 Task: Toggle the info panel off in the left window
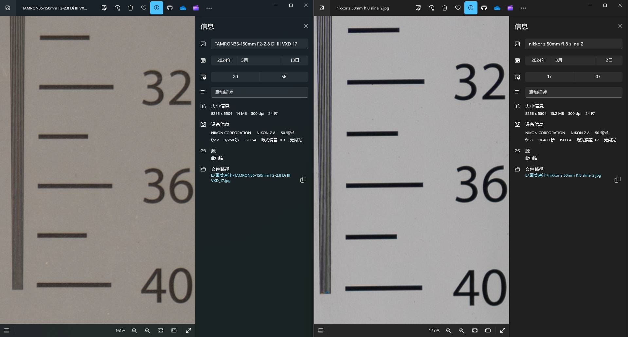[157, 8]
